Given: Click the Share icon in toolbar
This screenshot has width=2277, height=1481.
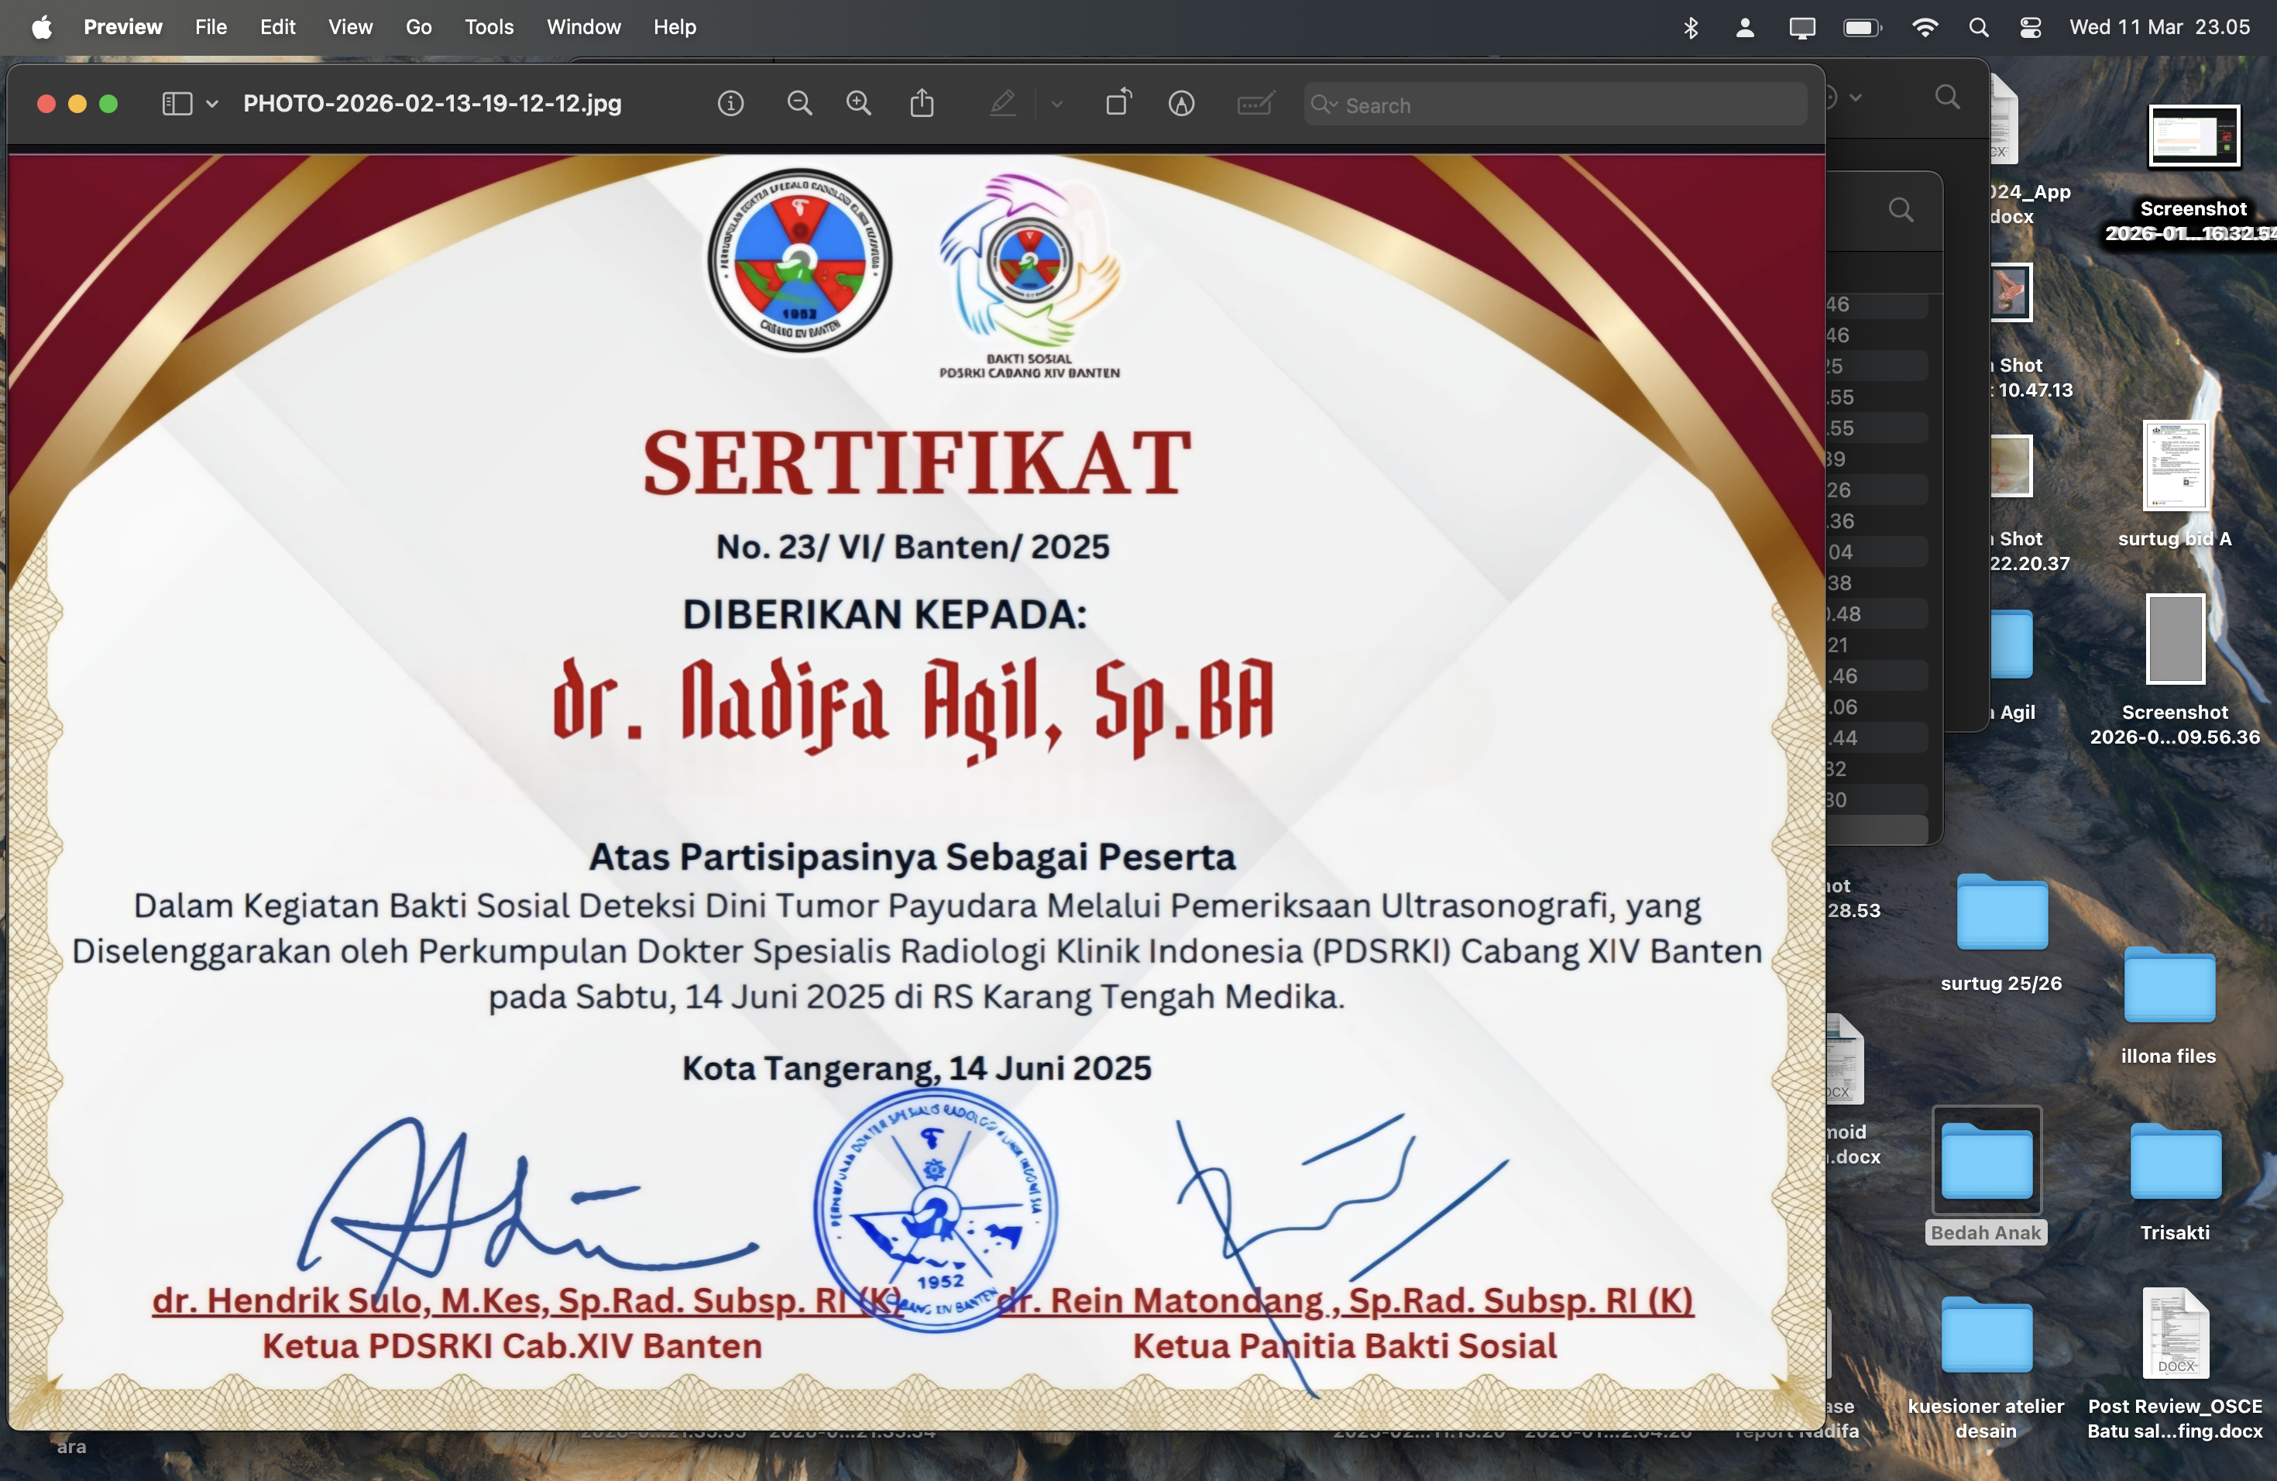Looking at the screenshot, I should 922,103.
